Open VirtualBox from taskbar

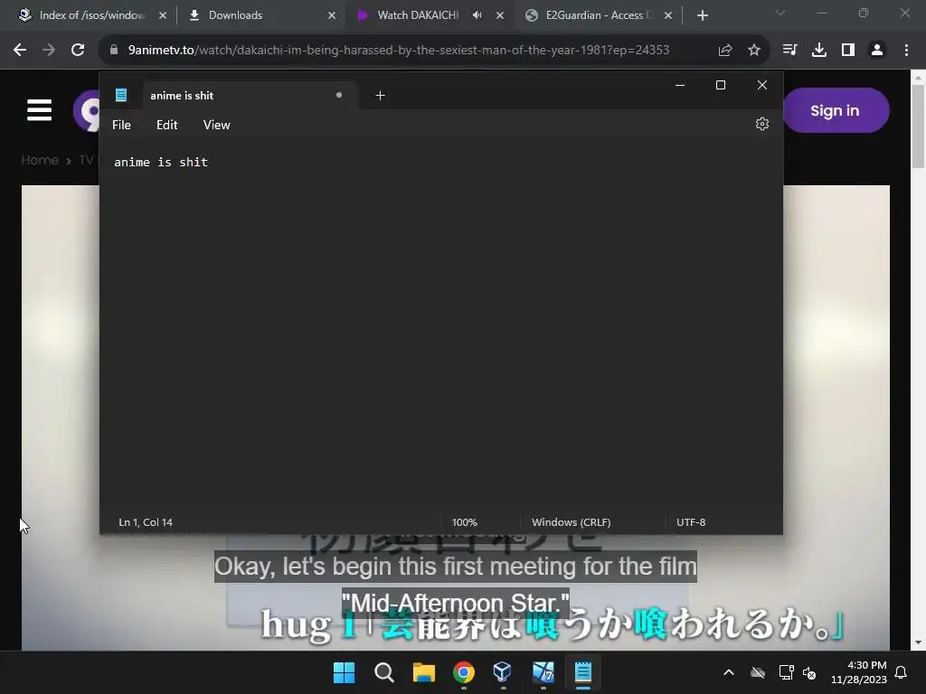click(x=503, y=672)
